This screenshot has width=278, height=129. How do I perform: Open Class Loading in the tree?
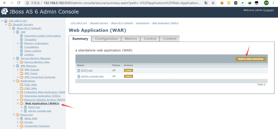[x=33, y=51]
